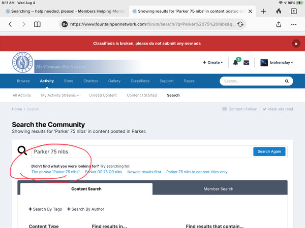Tap the share icon in browser toolbar
This screenshot has width=305, height=228.
(279, 24)
